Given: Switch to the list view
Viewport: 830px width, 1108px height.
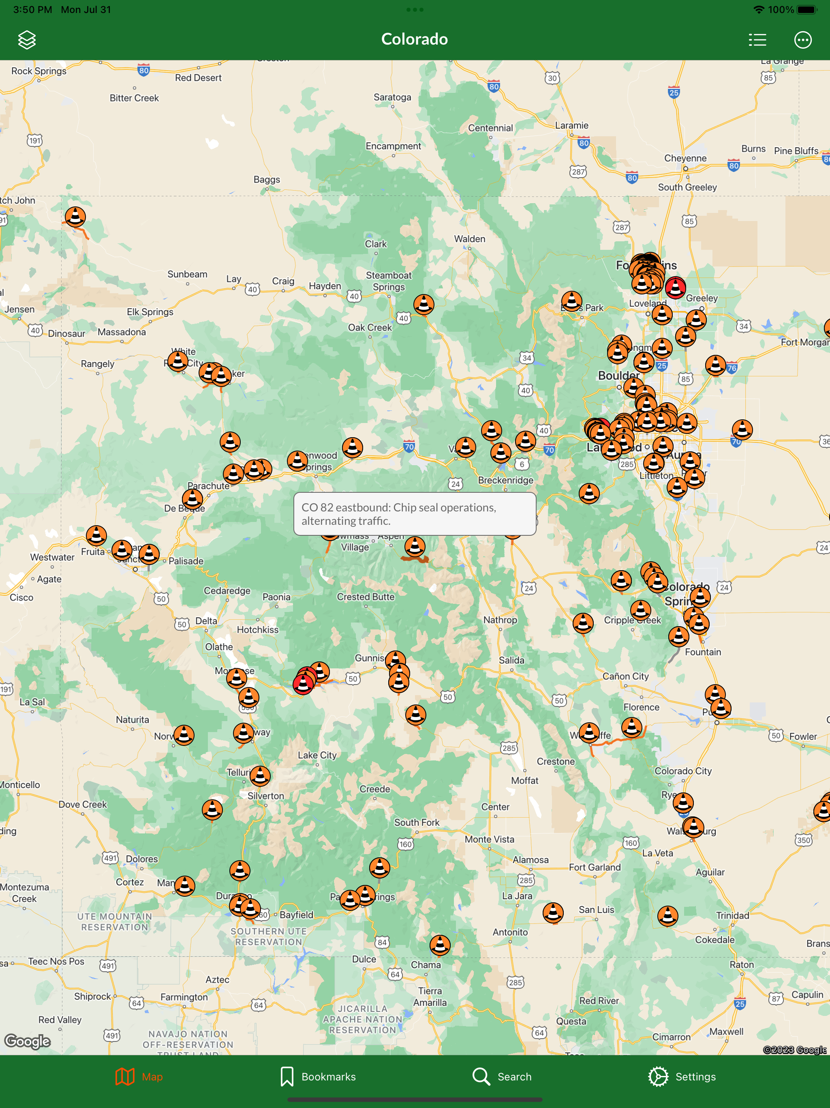Looking at the screenshot, I should tap(757, 40).
